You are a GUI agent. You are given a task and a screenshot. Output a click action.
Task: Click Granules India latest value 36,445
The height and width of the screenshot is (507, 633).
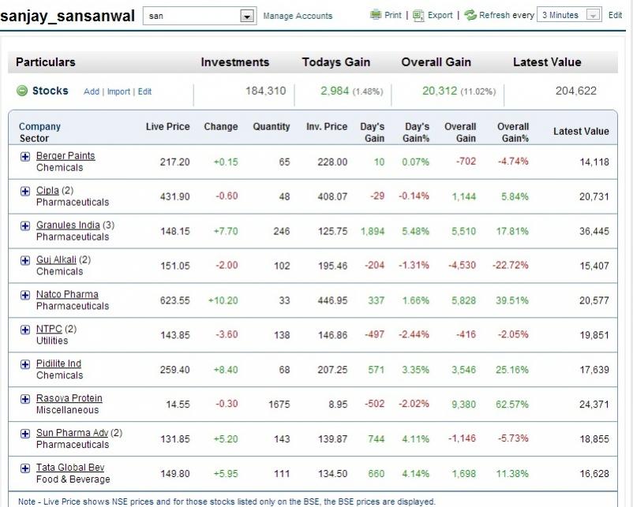tap(594, 232)
